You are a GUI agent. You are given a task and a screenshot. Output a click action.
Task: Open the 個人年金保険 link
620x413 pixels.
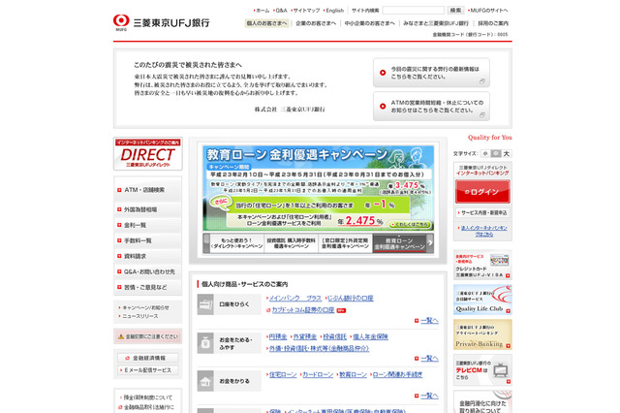[x=370, y=336]
